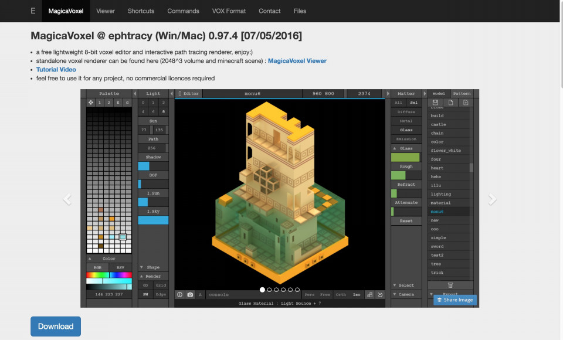Click the reset camera rotation icon

(380, 294)
